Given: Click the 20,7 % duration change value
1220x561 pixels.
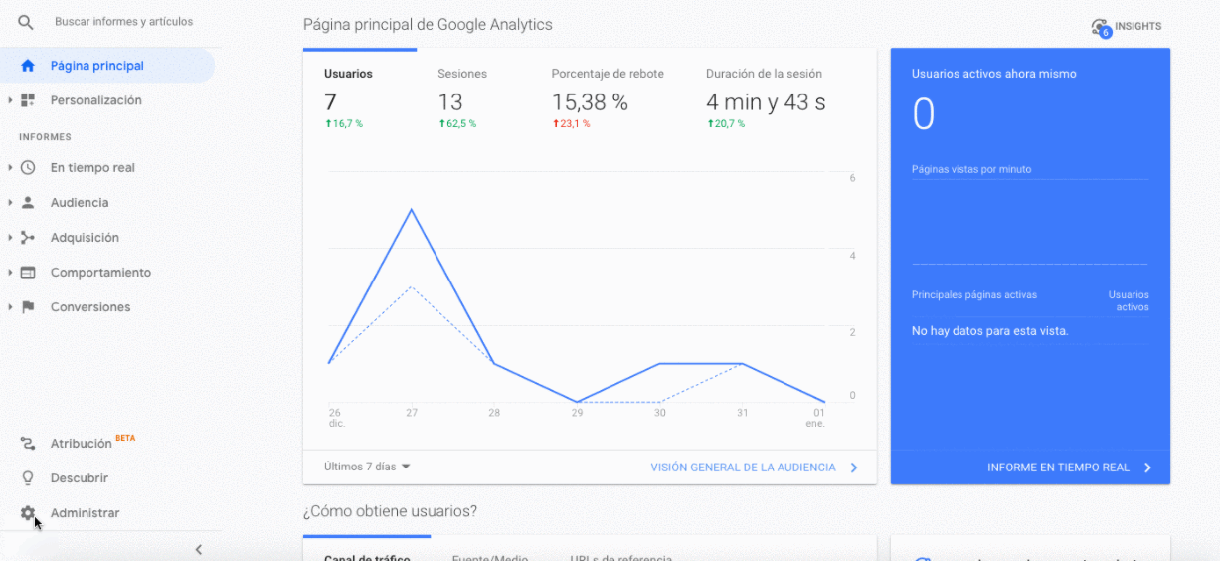Looking at the screenshot, I should click(x=726, y=124).
